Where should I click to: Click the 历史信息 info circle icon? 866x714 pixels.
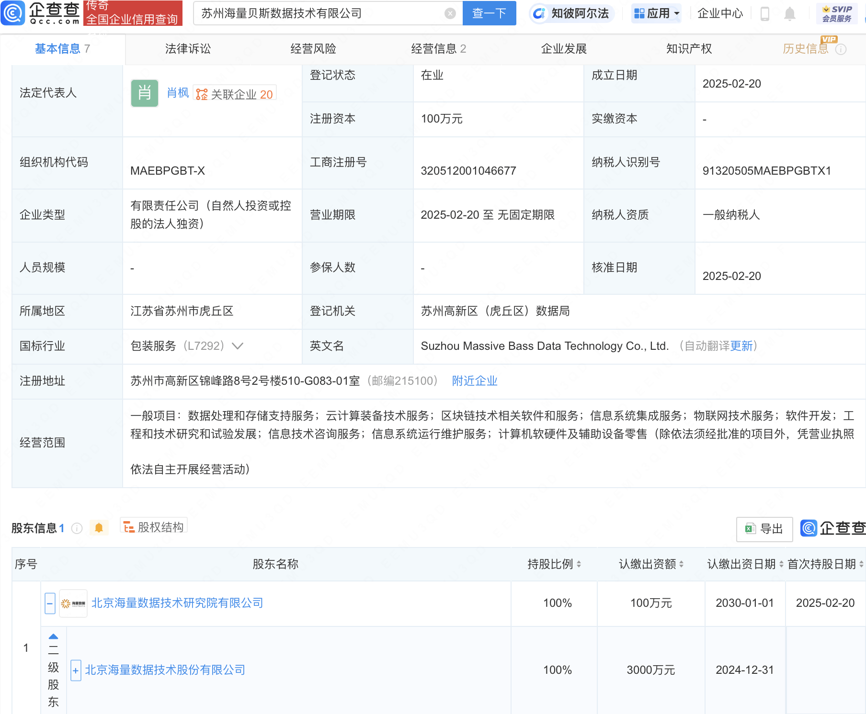[x=841, y=49]
